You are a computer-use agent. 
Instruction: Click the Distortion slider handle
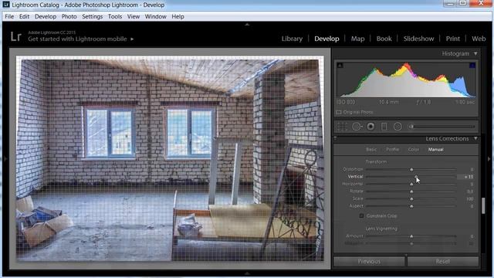[411, 170]
